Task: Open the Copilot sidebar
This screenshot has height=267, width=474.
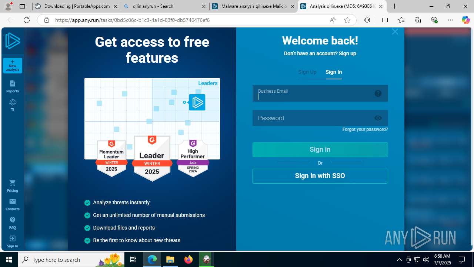Action: coord(465,20)
